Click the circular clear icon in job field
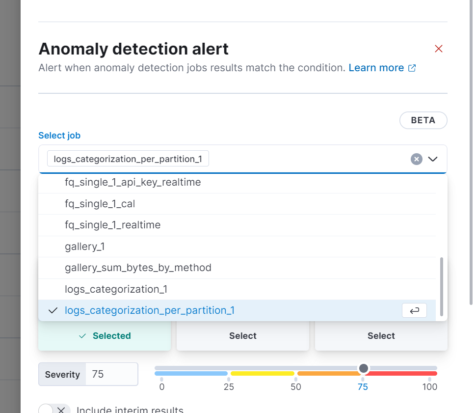Viewport: 476px width, 413px height. point(416,159)
